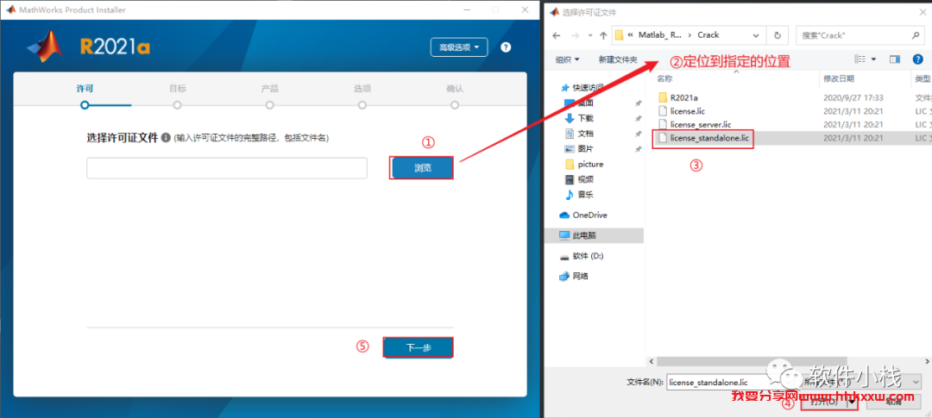932x418 pixels.
Task: Click the info icon beside 选择许可证文件
Action: [165, 138]
